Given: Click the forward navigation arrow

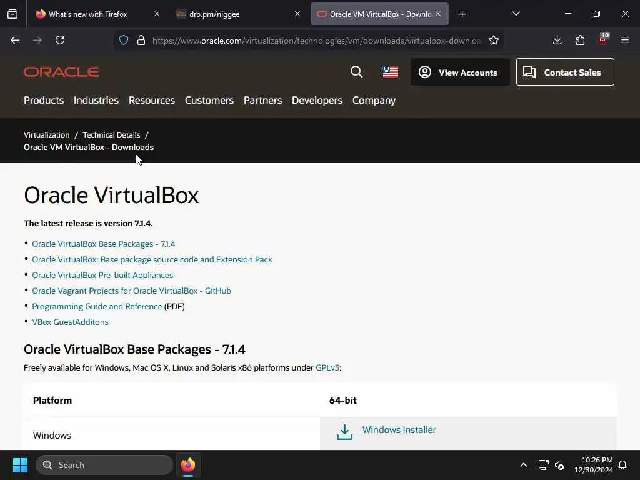Looking at the screenshot, I should (x=37, y=40).
